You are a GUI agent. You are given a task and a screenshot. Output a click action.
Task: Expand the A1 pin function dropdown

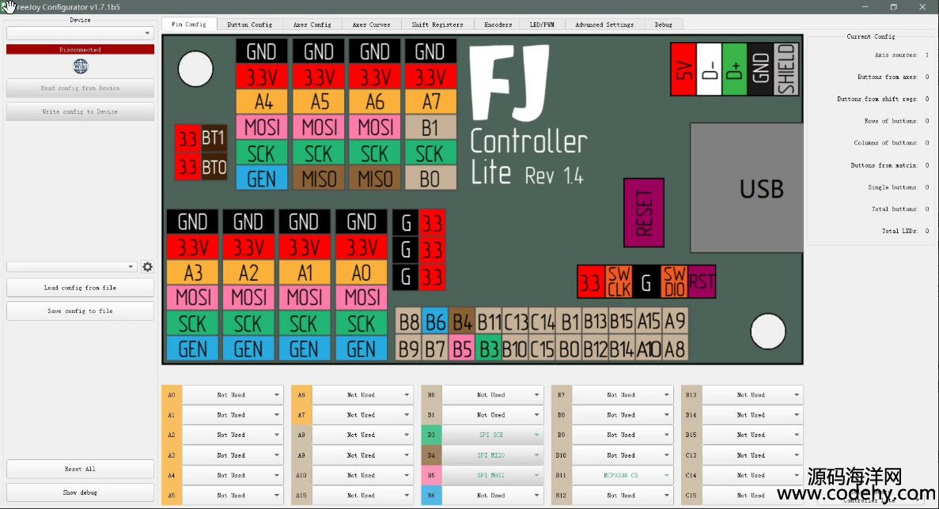click(x=232, y=415)
